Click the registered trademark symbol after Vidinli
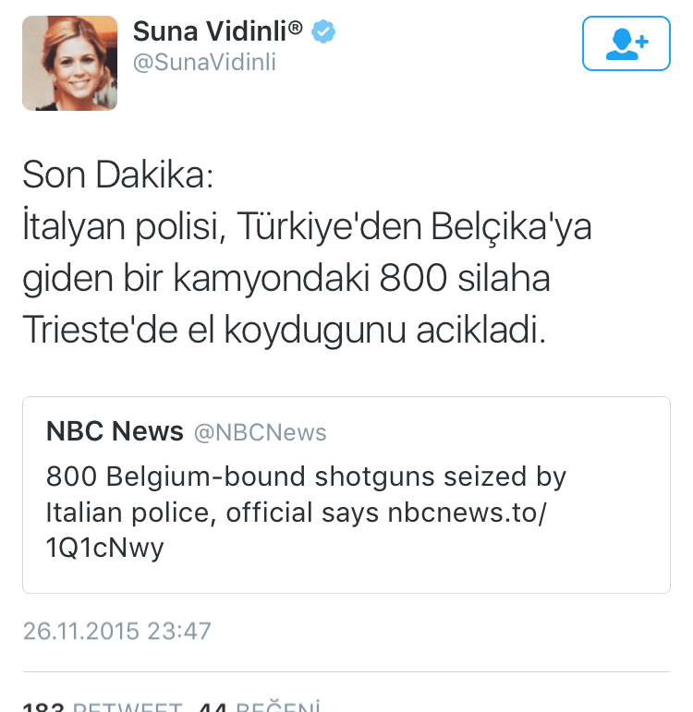The height and width of the screenshot is (712, 693). click(296, 29)
